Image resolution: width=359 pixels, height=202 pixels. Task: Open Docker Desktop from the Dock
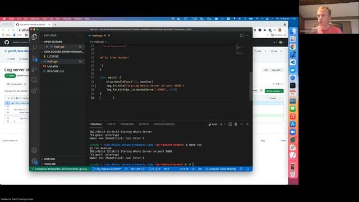coord(293,70)
